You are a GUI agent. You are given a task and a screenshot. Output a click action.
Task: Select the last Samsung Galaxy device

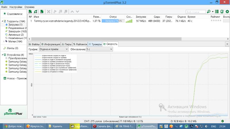tap(16, 72)
